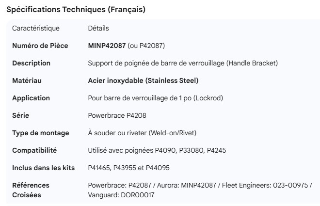Click the "Références Croisées" row label
Viewport: 320px width, 206px height.
[x=31, y=190]
